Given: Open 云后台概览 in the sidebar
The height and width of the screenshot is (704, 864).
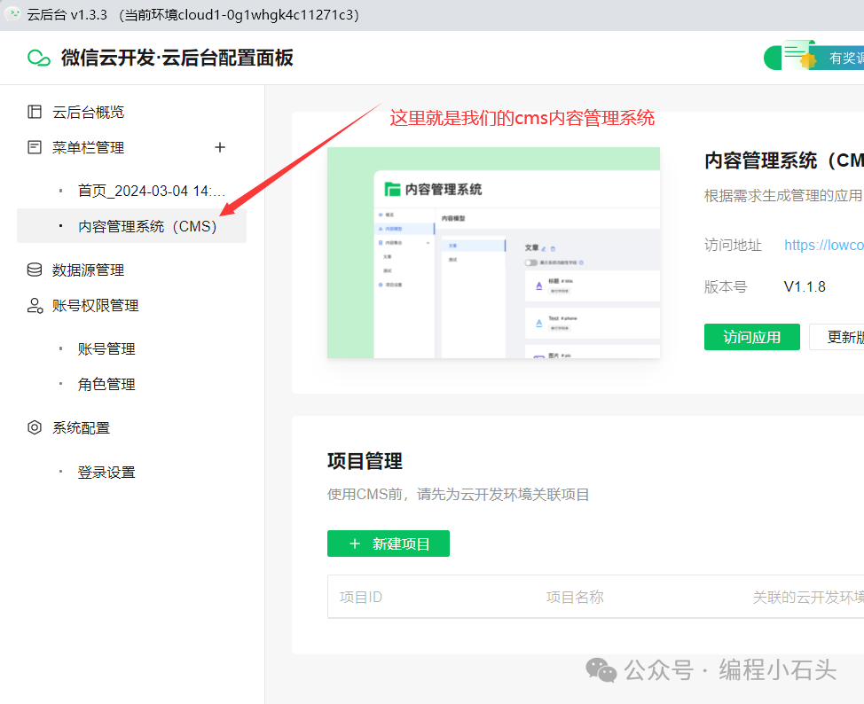Looking at the screenshot, I should pyautogui.click(x=88, y=113).
